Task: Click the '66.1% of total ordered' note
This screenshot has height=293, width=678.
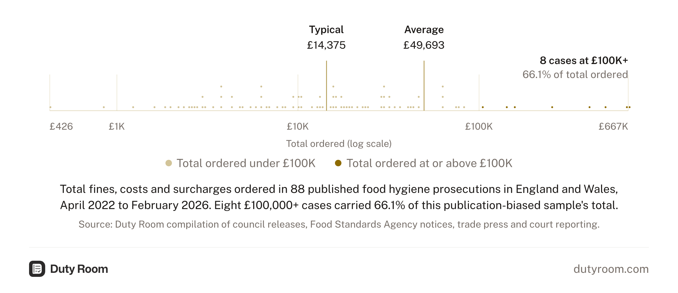Action: coord(575,75)
